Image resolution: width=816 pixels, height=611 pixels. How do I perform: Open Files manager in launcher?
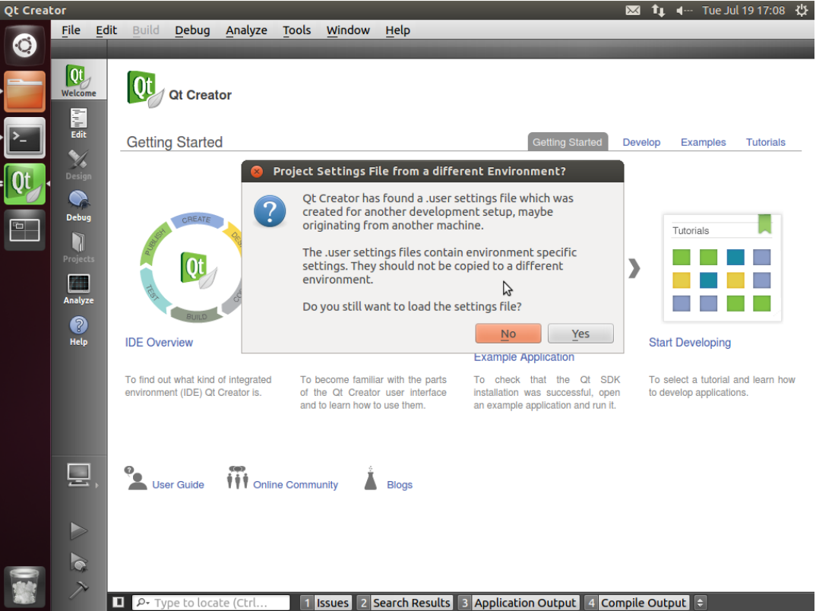(x=24, y=92)
